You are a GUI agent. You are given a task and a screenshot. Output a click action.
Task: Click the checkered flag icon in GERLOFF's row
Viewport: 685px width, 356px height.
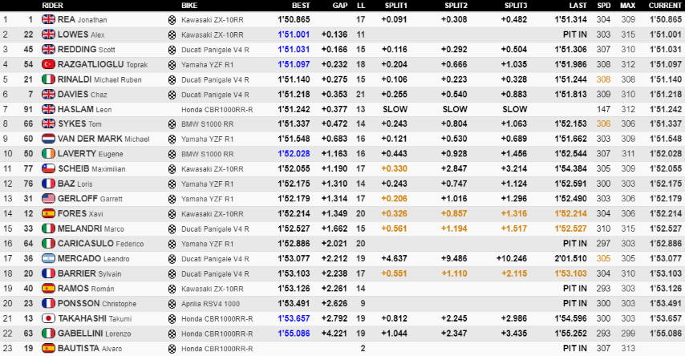[172, 199]
